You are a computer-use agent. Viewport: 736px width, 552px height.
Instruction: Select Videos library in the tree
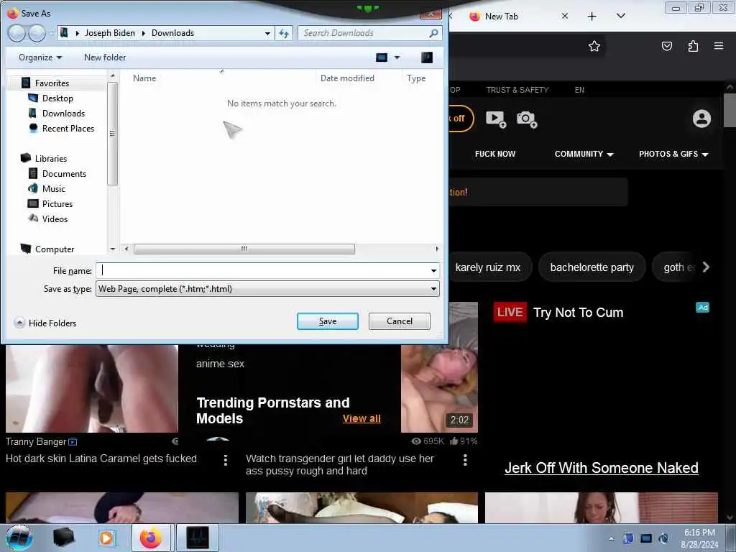tap(55, 218)
